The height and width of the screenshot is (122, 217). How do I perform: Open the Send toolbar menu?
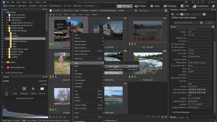(x=68, y=6)
